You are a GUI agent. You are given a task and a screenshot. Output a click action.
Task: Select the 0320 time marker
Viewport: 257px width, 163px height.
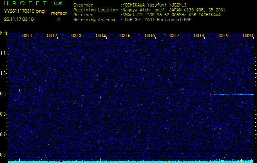pos(248,36)
